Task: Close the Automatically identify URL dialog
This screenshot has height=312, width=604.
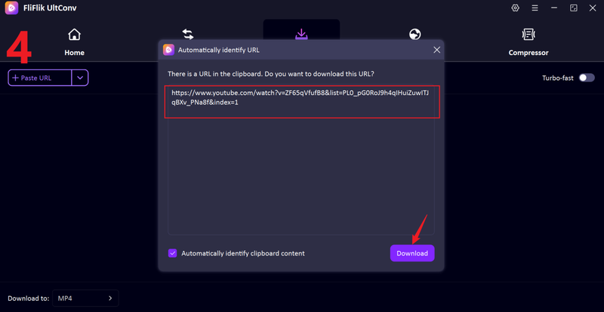Action: [436, 50]
